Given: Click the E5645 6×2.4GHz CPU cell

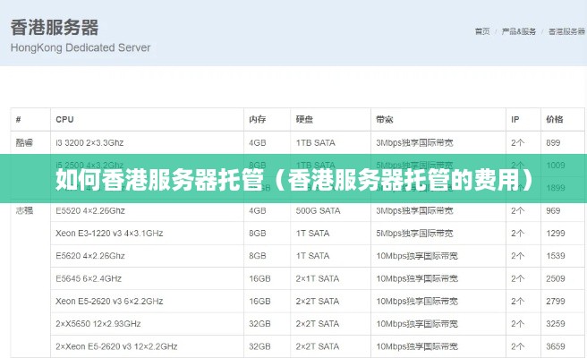Looking at the screenshot, I should pos(89,278).
